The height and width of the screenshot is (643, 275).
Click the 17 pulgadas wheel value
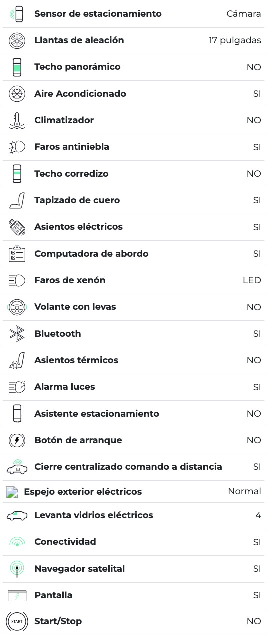click(x=235, y=40)
